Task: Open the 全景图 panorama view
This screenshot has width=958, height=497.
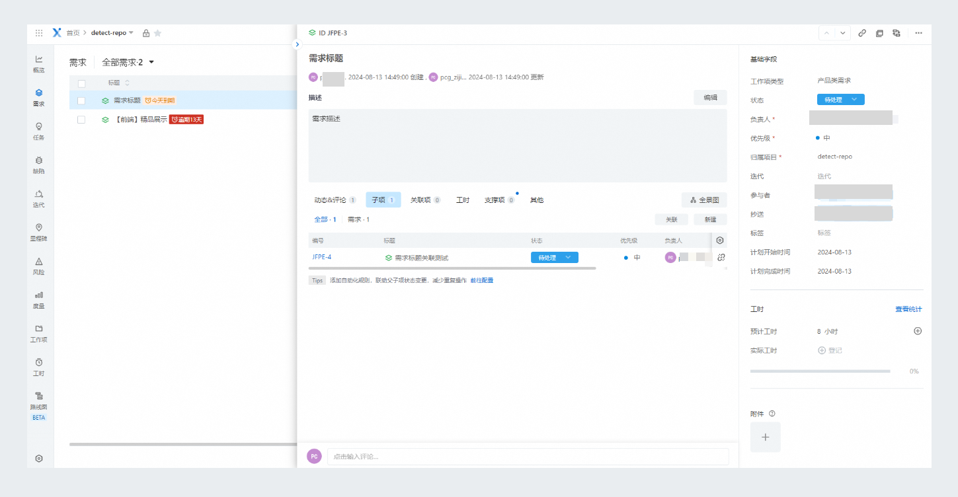Action: pyautogui.click(x=704, y=200)
